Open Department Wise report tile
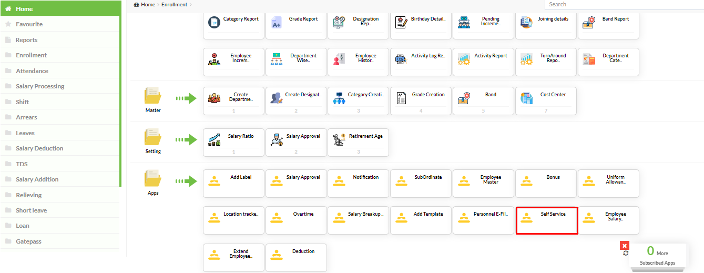 point(296,62)
